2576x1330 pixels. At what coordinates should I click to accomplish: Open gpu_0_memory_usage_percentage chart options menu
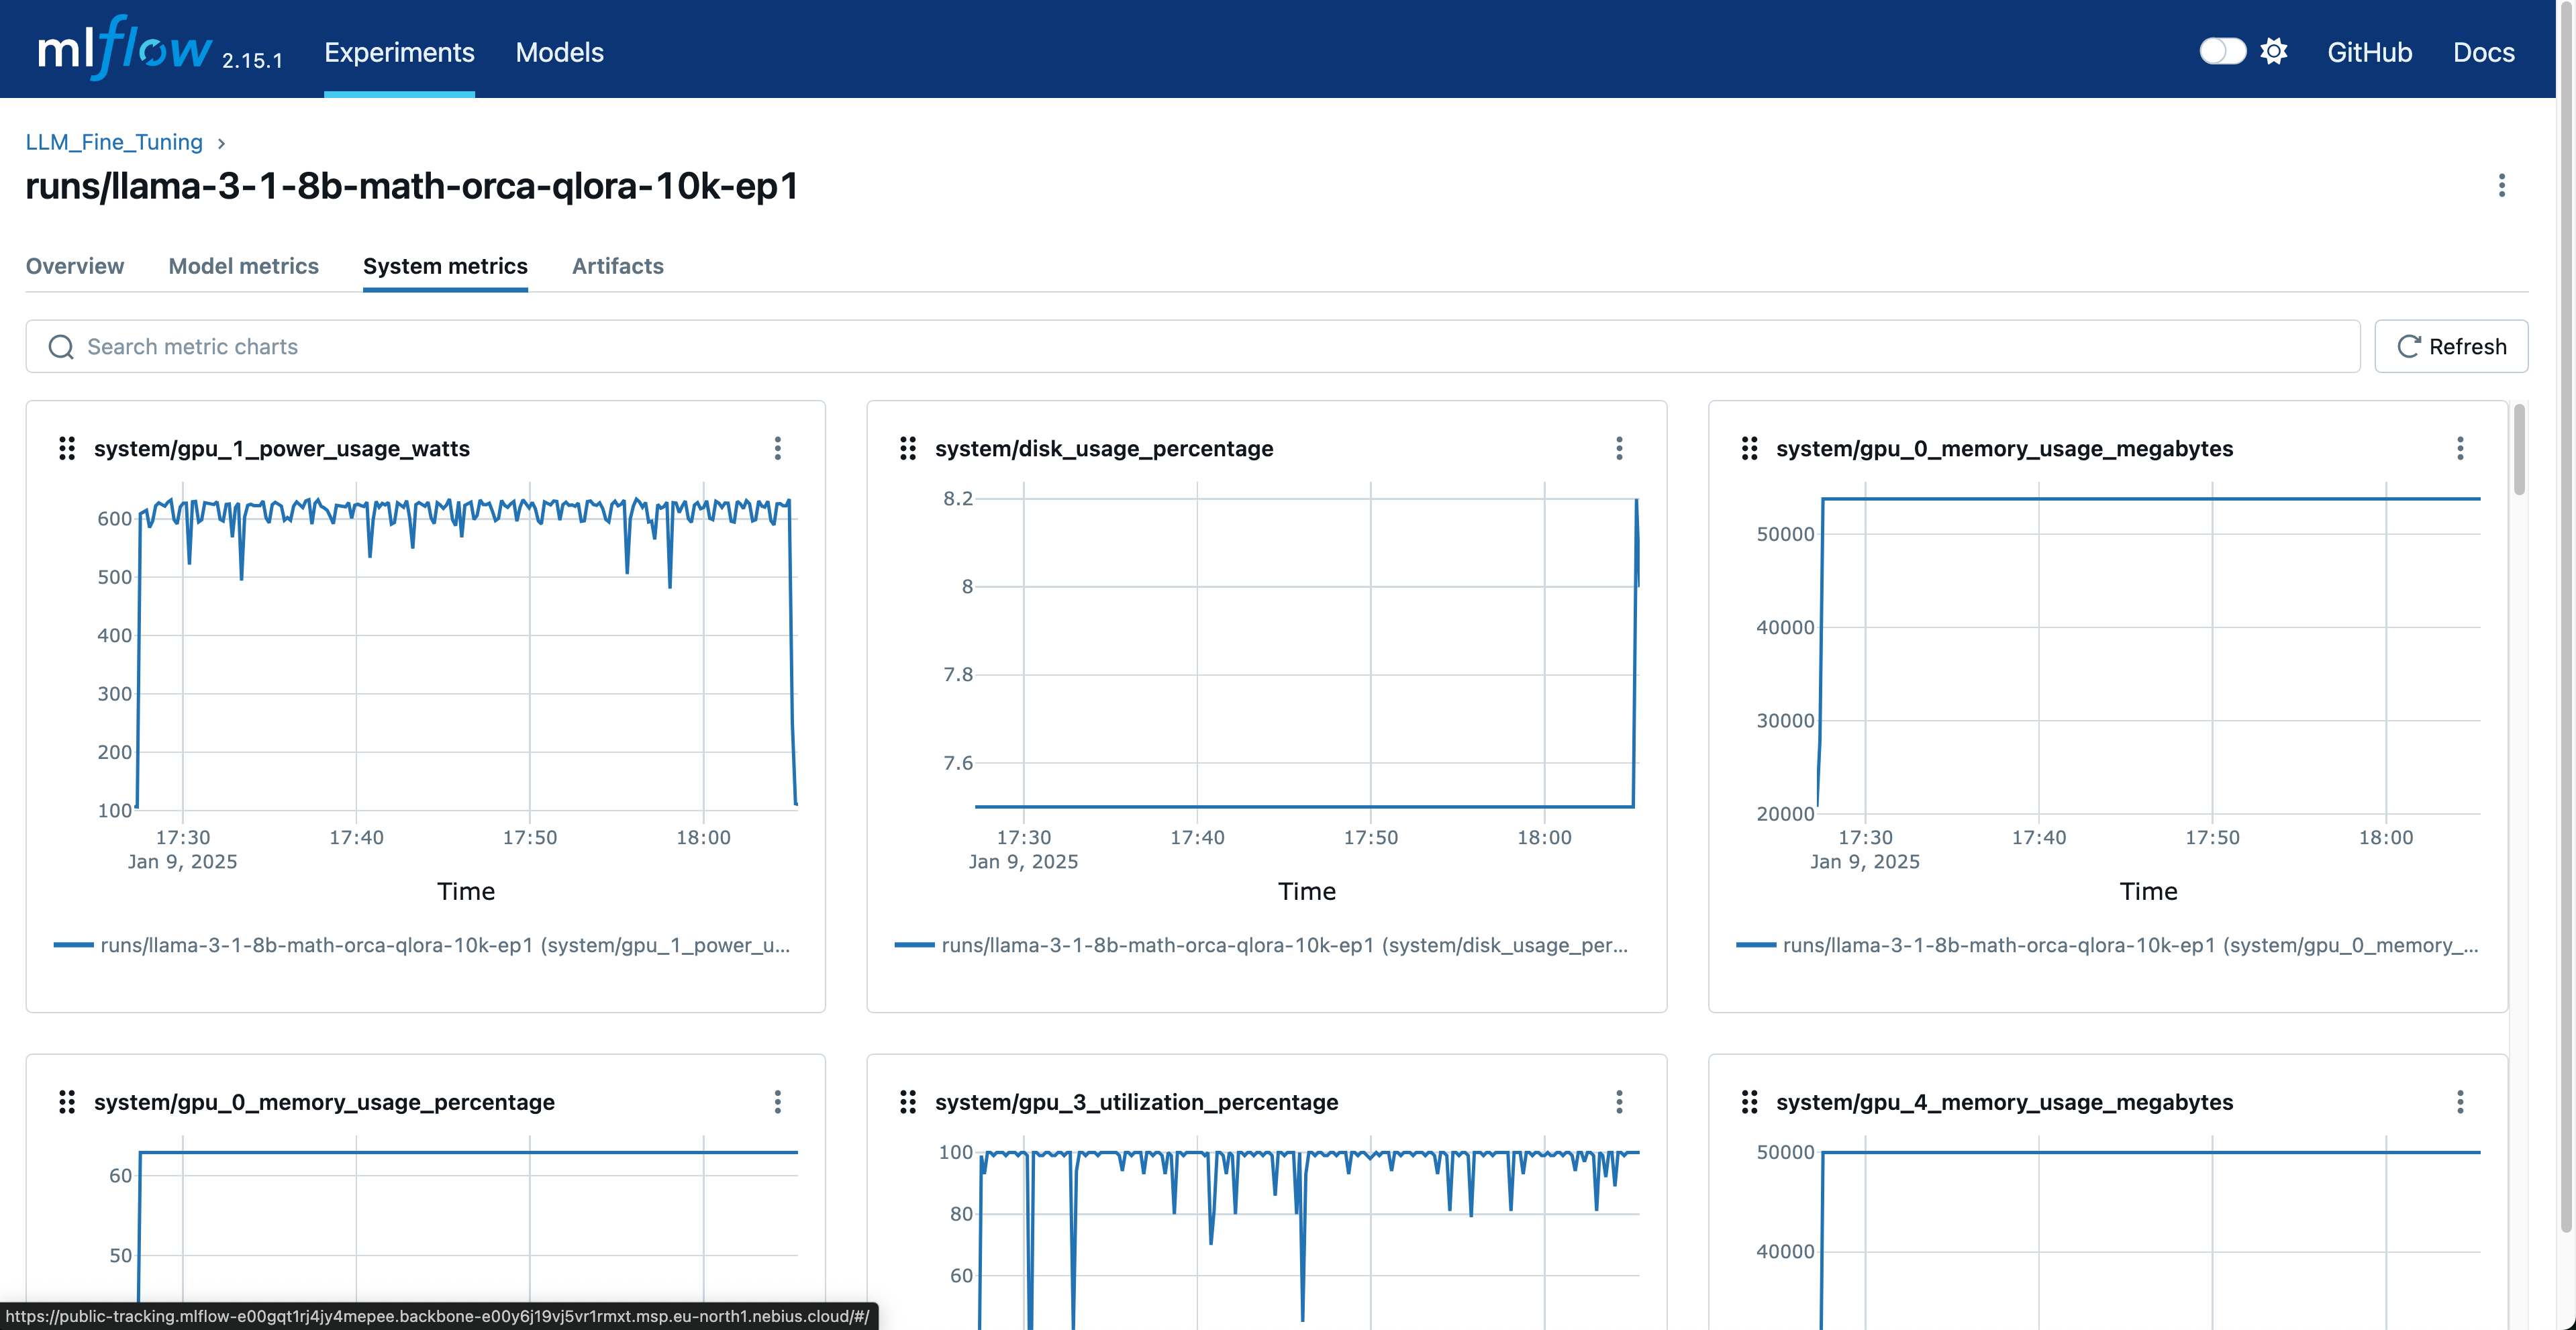[x=777, y=1101]
